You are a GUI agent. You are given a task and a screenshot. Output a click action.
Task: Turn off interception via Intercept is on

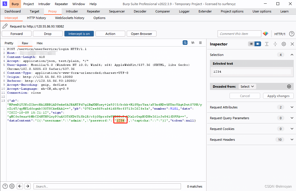pyautogui.click(x=79, y=33)
